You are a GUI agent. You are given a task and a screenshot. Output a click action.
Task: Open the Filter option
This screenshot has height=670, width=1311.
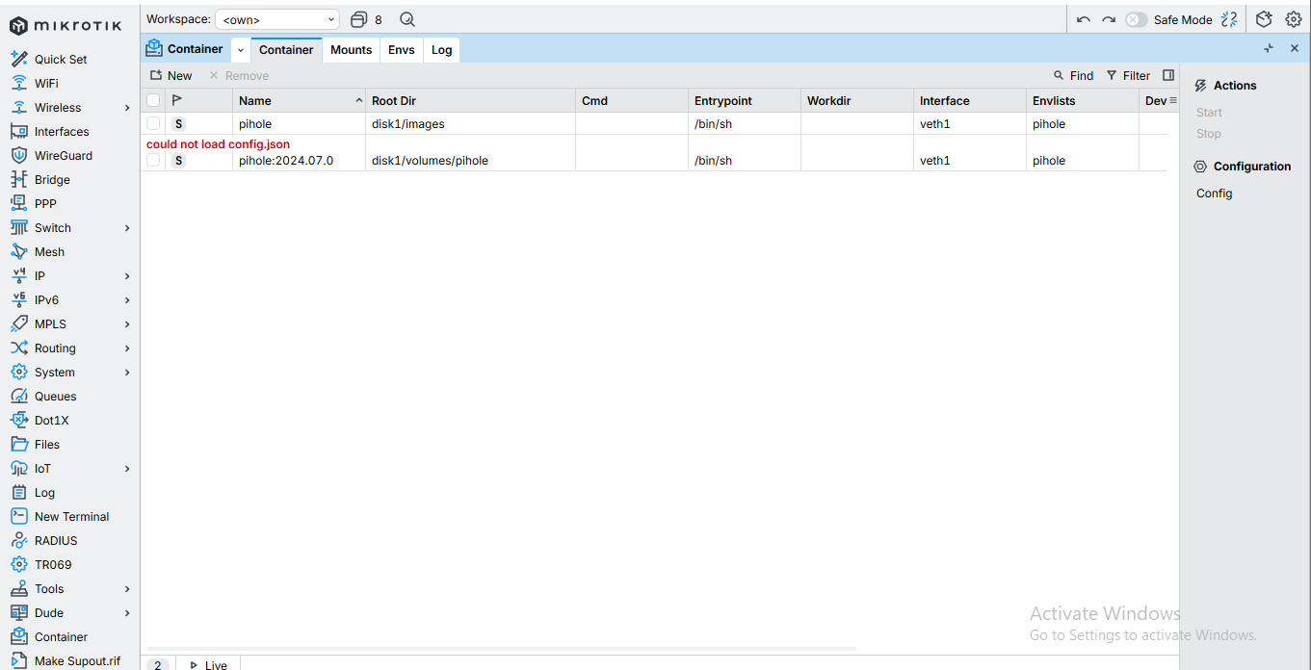point(1128,75)
